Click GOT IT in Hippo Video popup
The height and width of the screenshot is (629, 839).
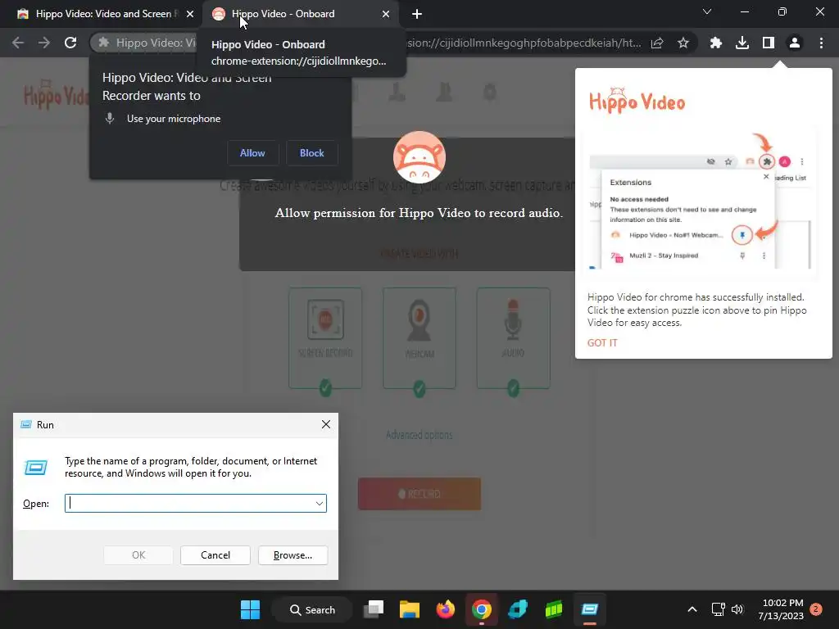point(602,343)
